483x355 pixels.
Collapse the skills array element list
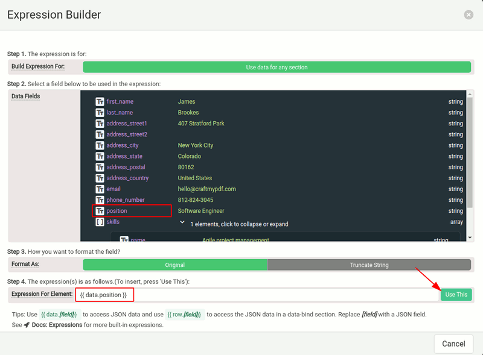[x=183, y=221]
